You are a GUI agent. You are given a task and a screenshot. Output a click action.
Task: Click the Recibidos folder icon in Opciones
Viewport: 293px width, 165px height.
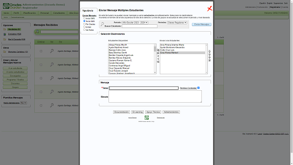(x=5, y=29)
